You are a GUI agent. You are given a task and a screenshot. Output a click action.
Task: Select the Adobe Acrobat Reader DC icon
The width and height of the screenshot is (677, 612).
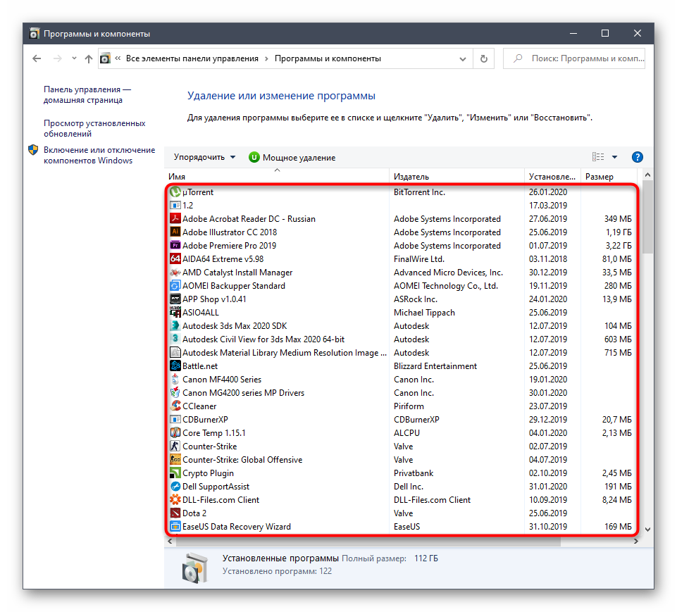[176, 219]
